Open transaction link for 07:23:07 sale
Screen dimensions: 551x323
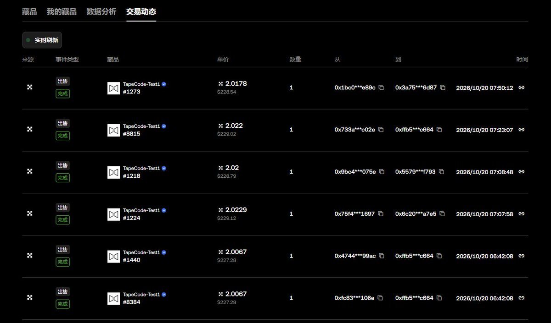pos(522,130)
